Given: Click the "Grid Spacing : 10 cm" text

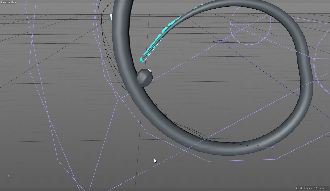Looking at the screenshot, I should (x=310, y=188).
